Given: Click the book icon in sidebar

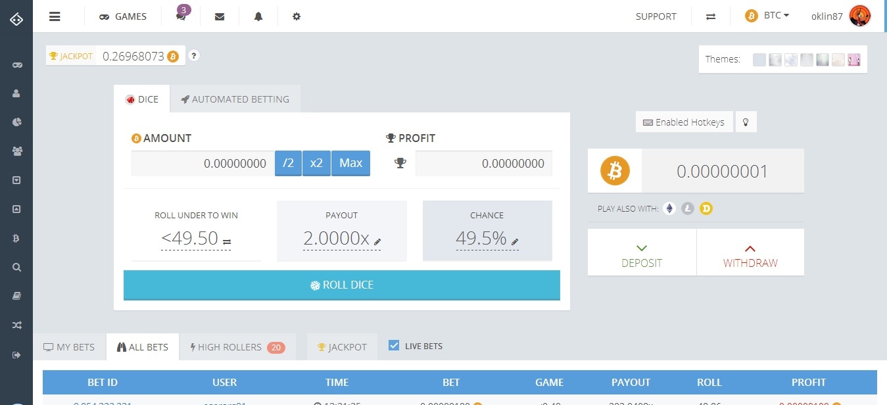Looking at the screenshot, I should tap(16, 297).
